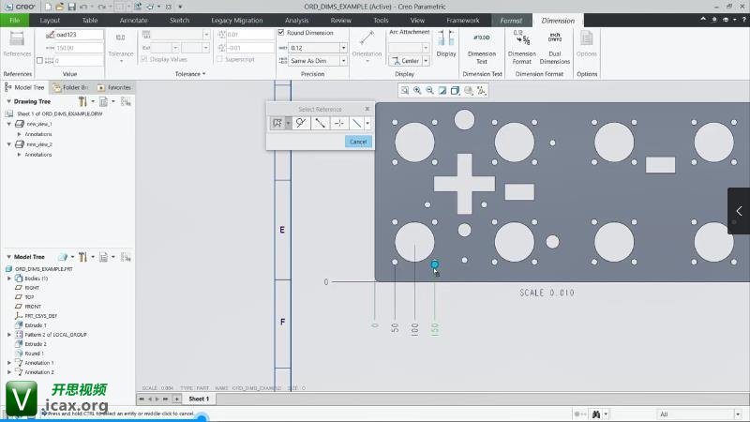This screenshot has width=750, height=422.
Task: Open the Folder Browser panel tab
Action: (69, 87)
